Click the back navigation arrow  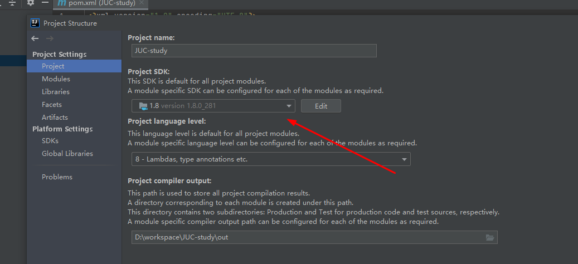pos(35,38)
